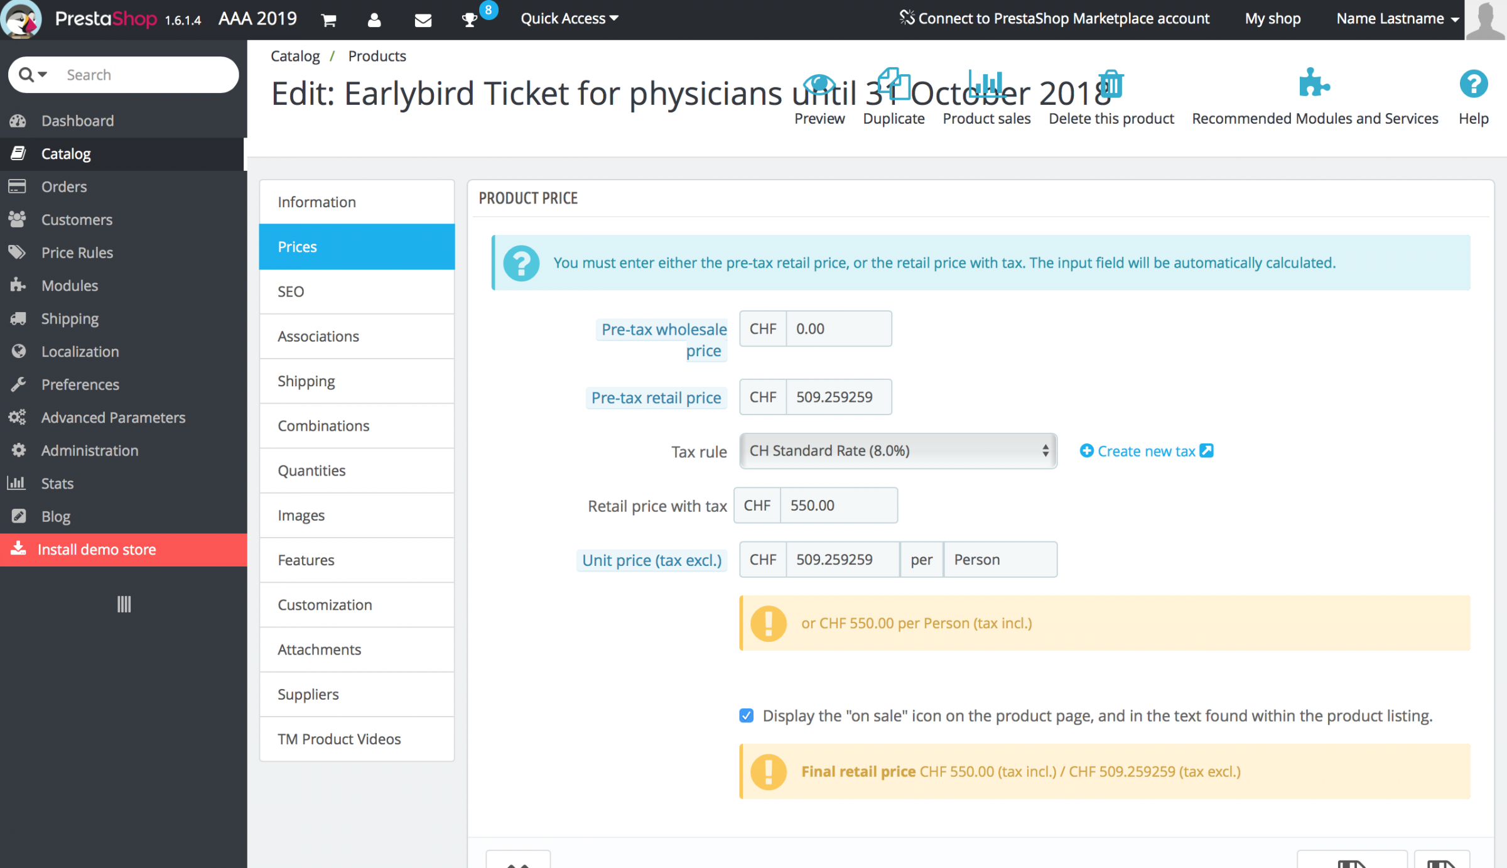
Task: Open the Product sales chart icon
Action: click(x=986, y=85)
